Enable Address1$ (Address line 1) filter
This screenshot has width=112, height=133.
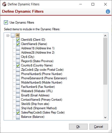[18, 48]
